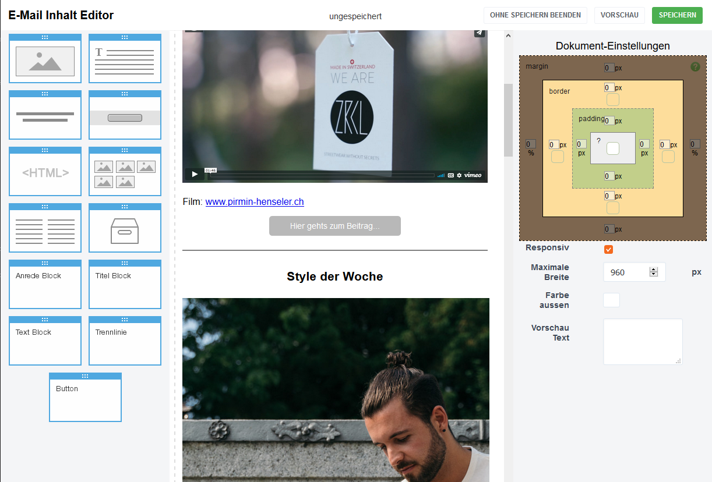Screen dimensions: 712x482
Task: Open the left border color swatch
Action: 558,157
